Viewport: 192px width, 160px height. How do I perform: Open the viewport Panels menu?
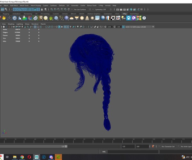(43, 24)
